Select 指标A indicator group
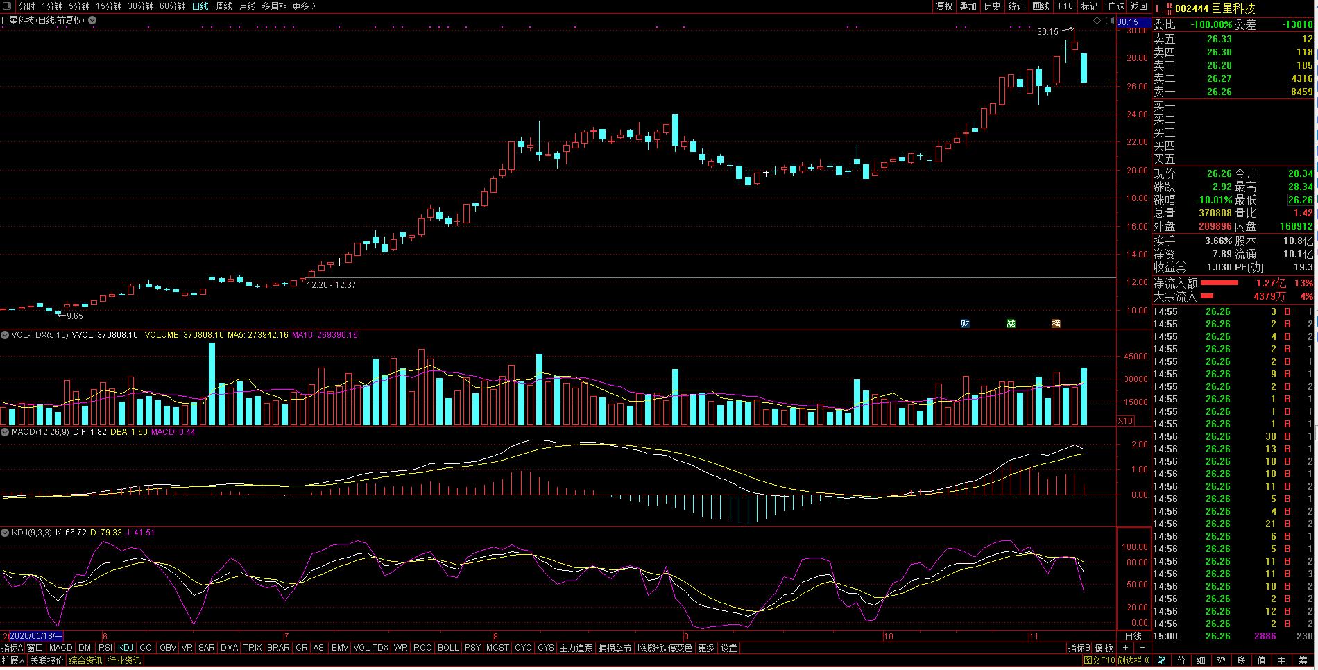This screenshot has width=1318, height=670. coord(12,648)
